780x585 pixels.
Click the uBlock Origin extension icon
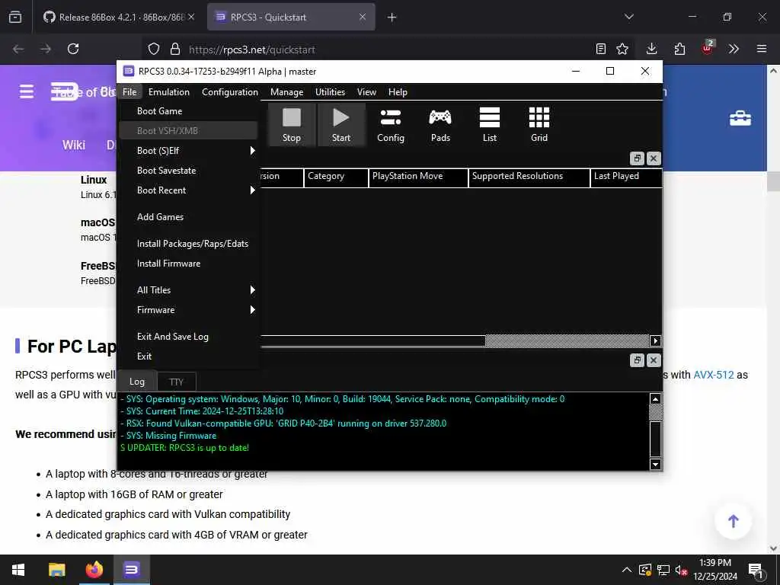tap(708, 48)
